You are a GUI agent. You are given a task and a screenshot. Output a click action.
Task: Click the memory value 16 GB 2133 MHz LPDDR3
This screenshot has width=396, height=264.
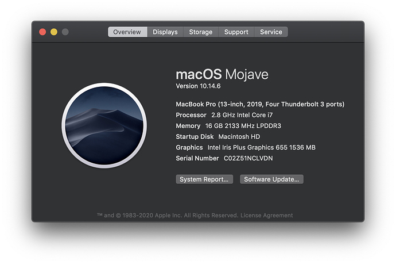click(243, 126)
